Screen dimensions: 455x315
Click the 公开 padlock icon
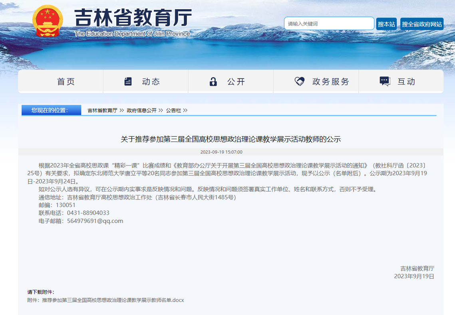[x=213, y=82]
